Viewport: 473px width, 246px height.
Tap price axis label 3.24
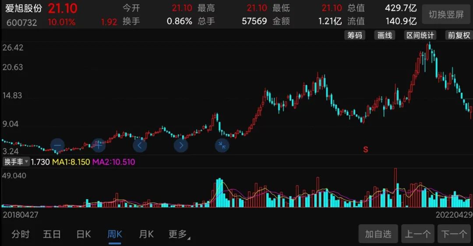coord(10,151)
